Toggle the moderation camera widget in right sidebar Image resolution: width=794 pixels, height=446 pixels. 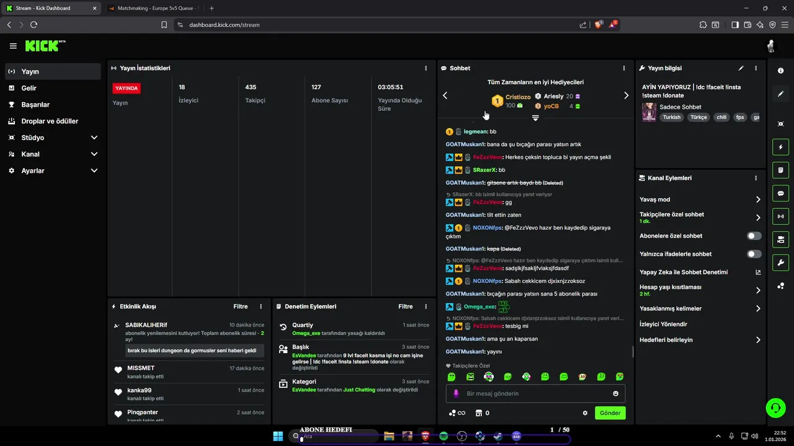(780, 239)
